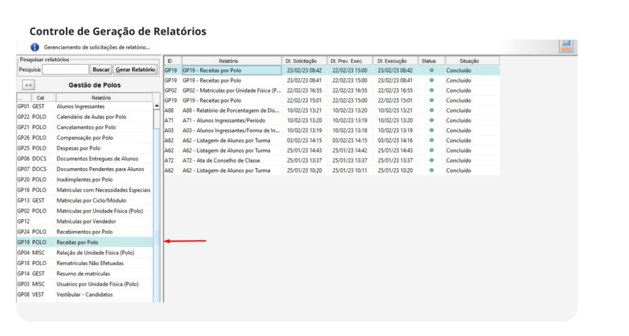Select A88 - Relatório de Porcentagem row
Screen dimensions: 629x336
(x=332, y=110)
